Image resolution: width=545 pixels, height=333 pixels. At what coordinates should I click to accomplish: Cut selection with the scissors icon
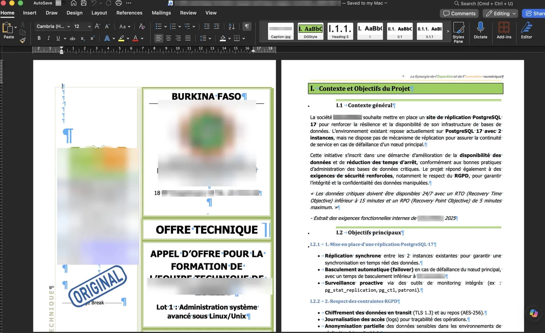pyautogui.click(x=22, y=25)
